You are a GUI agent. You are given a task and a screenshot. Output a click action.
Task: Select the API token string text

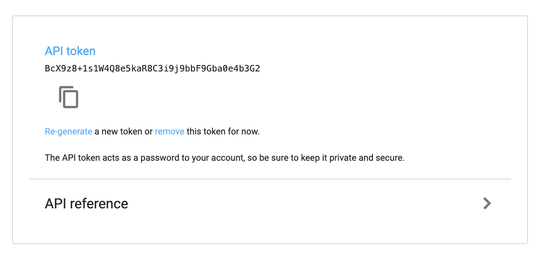coord(152,68)
